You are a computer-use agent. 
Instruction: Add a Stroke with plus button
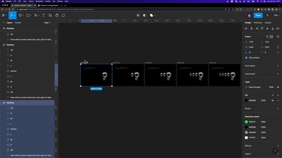[x=278, y=108]
